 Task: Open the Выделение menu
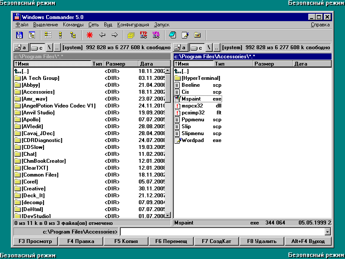point(46,25)
